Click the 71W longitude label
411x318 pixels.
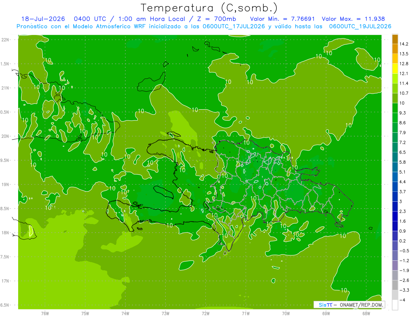point(246,313)
